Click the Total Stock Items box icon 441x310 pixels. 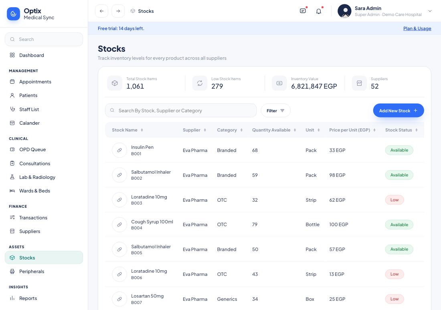pyautogui.click(x=115, y=83)
